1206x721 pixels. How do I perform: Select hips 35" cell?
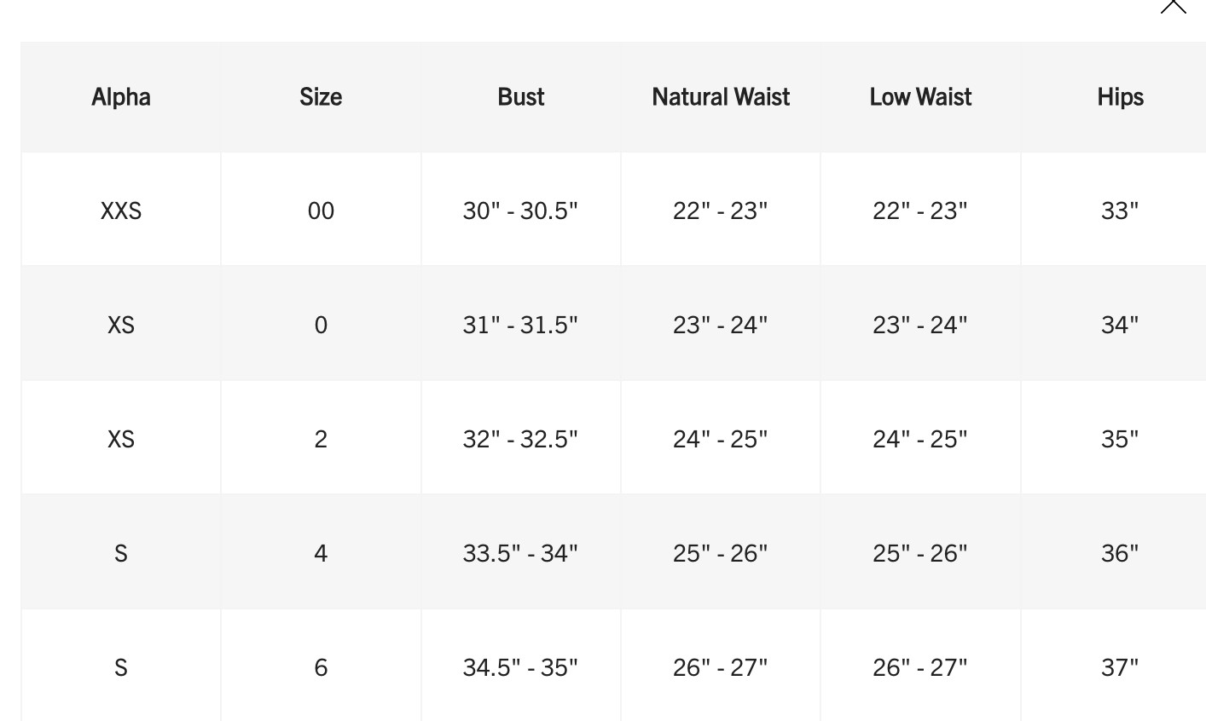click(1120, 438)
